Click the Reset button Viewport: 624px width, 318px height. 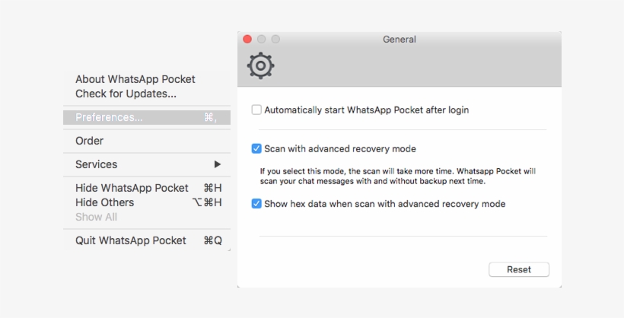click(519, 269)
